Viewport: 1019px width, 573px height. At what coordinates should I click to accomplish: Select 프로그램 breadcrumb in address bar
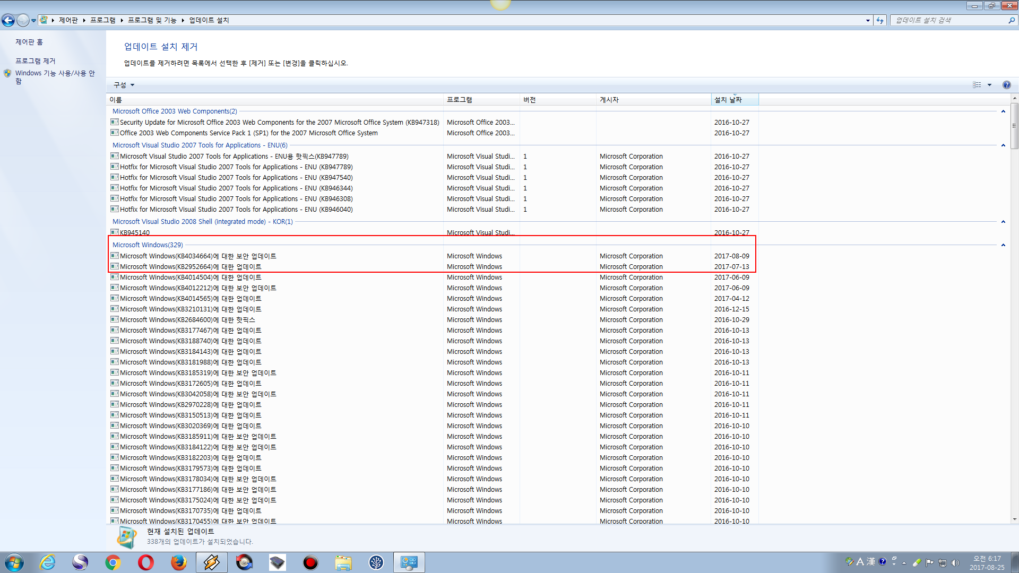pos(103,20)
